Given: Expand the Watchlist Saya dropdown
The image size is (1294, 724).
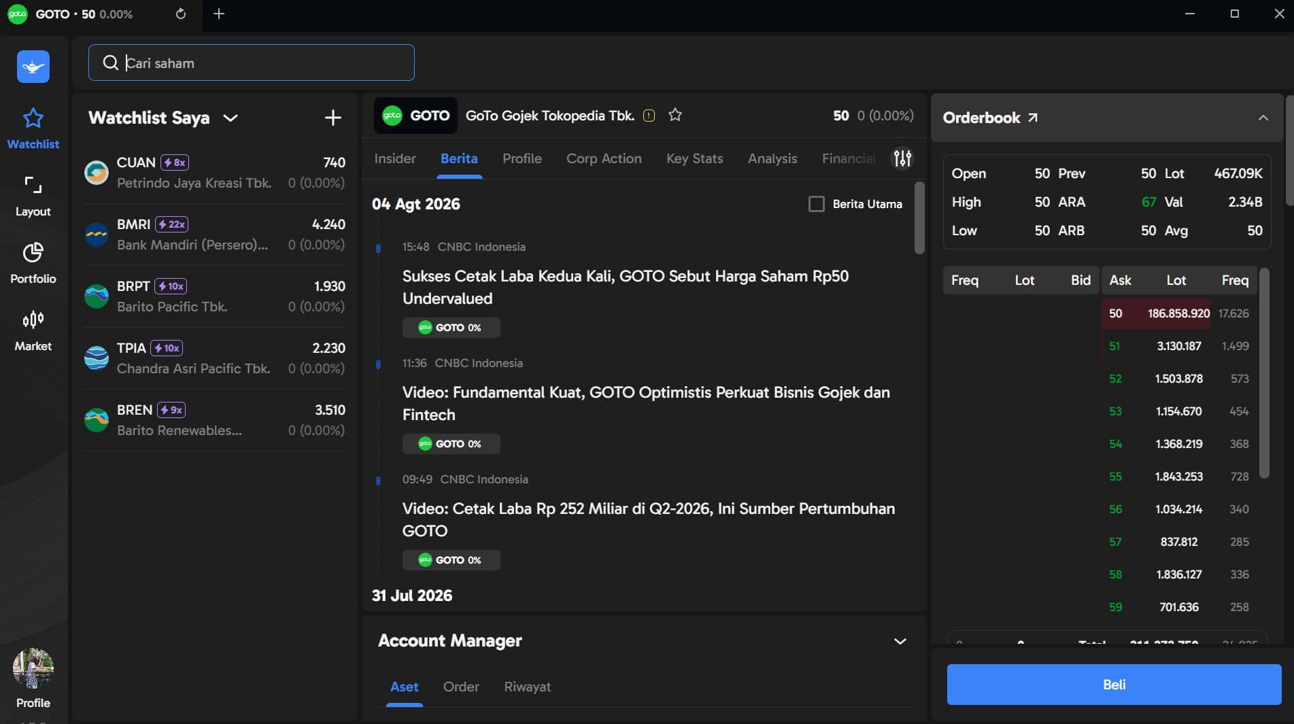Looking at the screenshot, I should coord(231,118).
